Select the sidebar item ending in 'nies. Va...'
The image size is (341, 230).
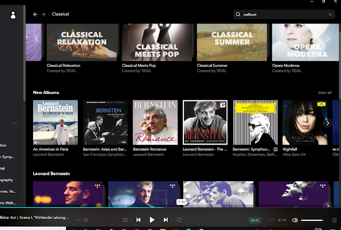pos(8,191)
